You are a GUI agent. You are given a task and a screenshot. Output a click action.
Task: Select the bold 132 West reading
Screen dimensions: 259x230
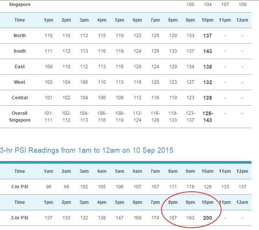click(208, 82)
